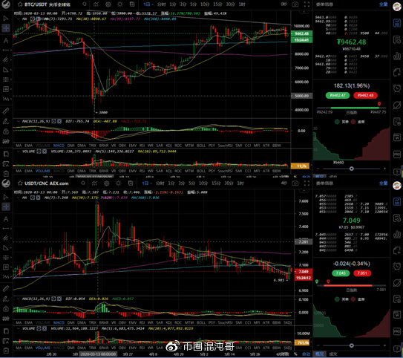This screenshot has height=358, width=403.
Task: Toggle sell orders legend in BTC depth chart
Action: tap(358, 122)
